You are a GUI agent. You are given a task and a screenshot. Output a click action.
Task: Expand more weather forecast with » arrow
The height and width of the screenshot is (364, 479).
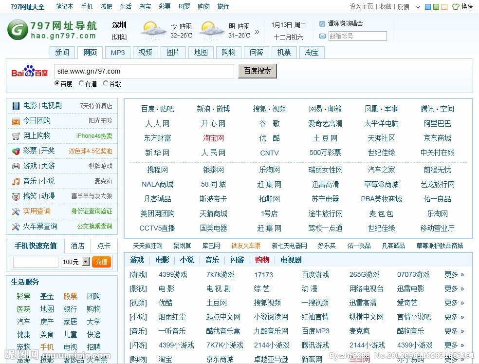coord(257,32)
